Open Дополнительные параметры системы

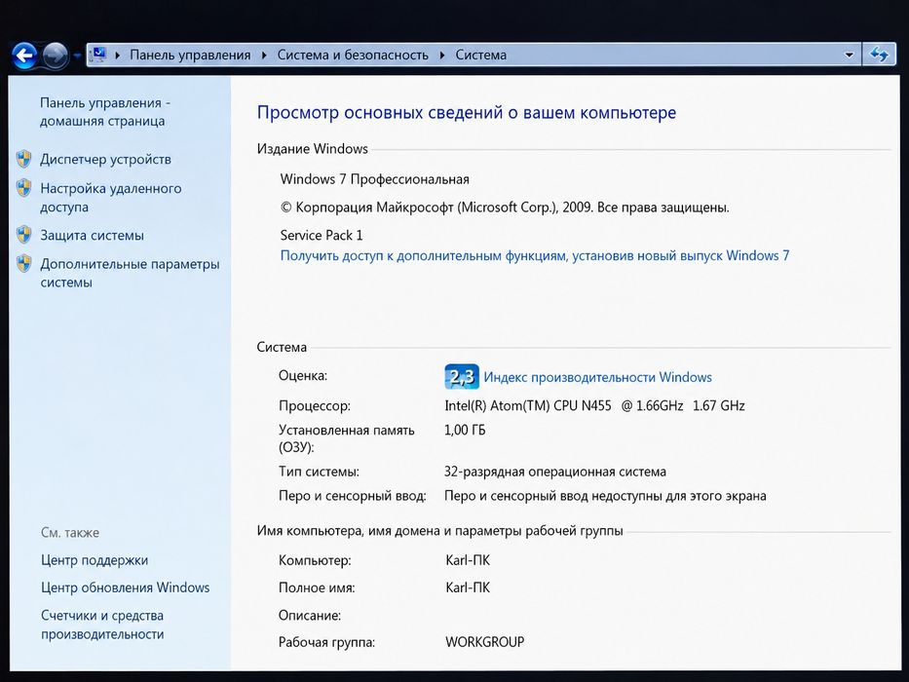click(130, 273)
